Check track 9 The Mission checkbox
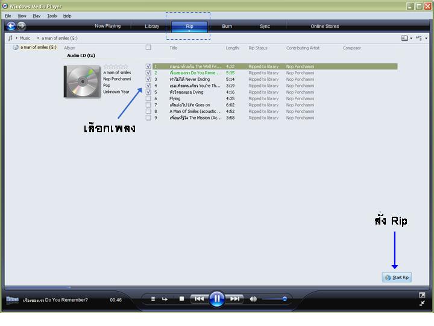 [148, 118]
